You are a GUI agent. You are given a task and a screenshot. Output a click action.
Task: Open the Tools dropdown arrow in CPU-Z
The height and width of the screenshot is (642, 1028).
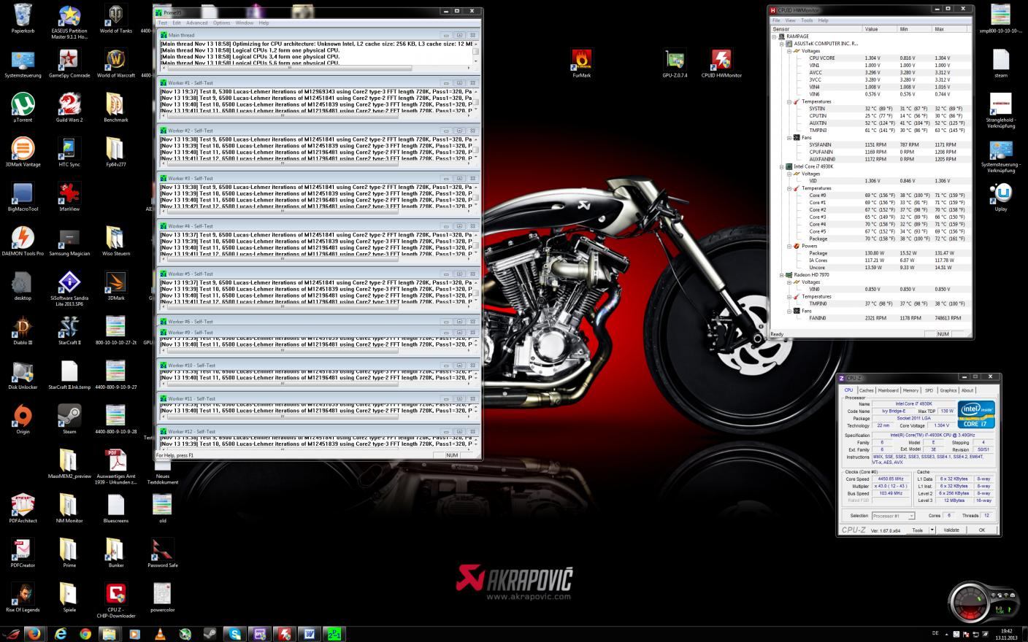(932, 530)
